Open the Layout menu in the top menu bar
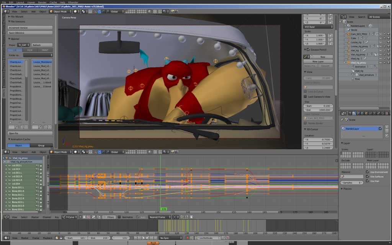The width and height of the screenshot is (392, 245). tap(20, 2)
